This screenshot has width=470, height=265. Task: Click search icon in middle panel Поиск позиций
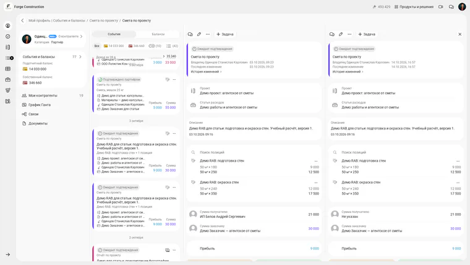click(194, 152)
